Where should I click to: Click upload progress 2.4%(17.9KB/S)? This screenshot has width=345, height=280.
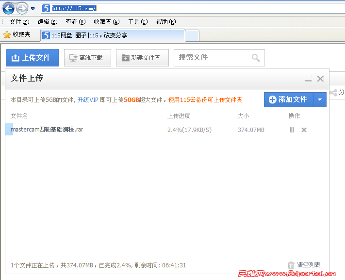coord(189,130)
